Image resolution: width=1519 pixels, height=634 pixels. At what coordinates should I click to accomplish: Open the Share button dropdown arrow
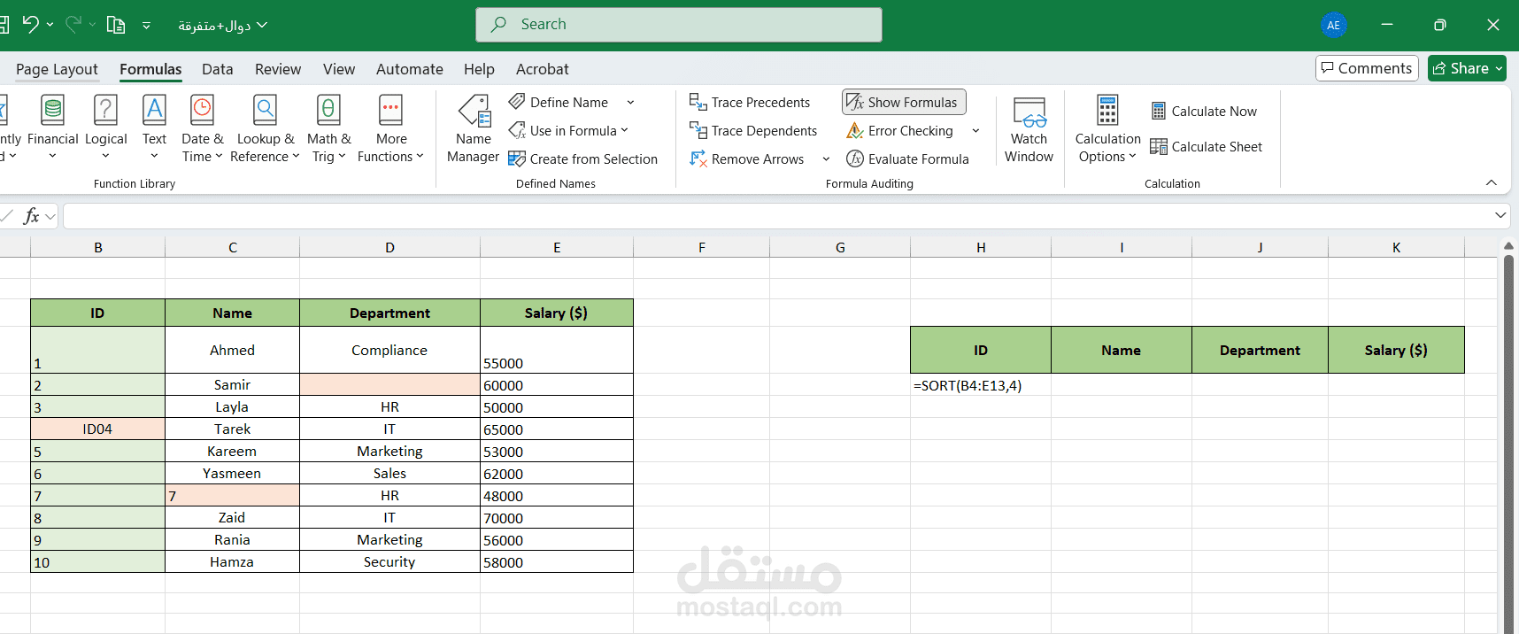click(x=1499, y=69)
